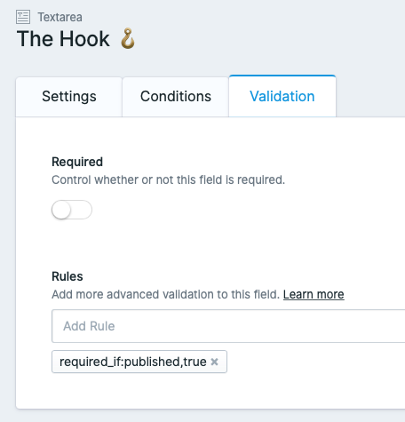Remove the required_if:published,true rule via its x
The height and width of the screenshot is (422, 405).
214,362
